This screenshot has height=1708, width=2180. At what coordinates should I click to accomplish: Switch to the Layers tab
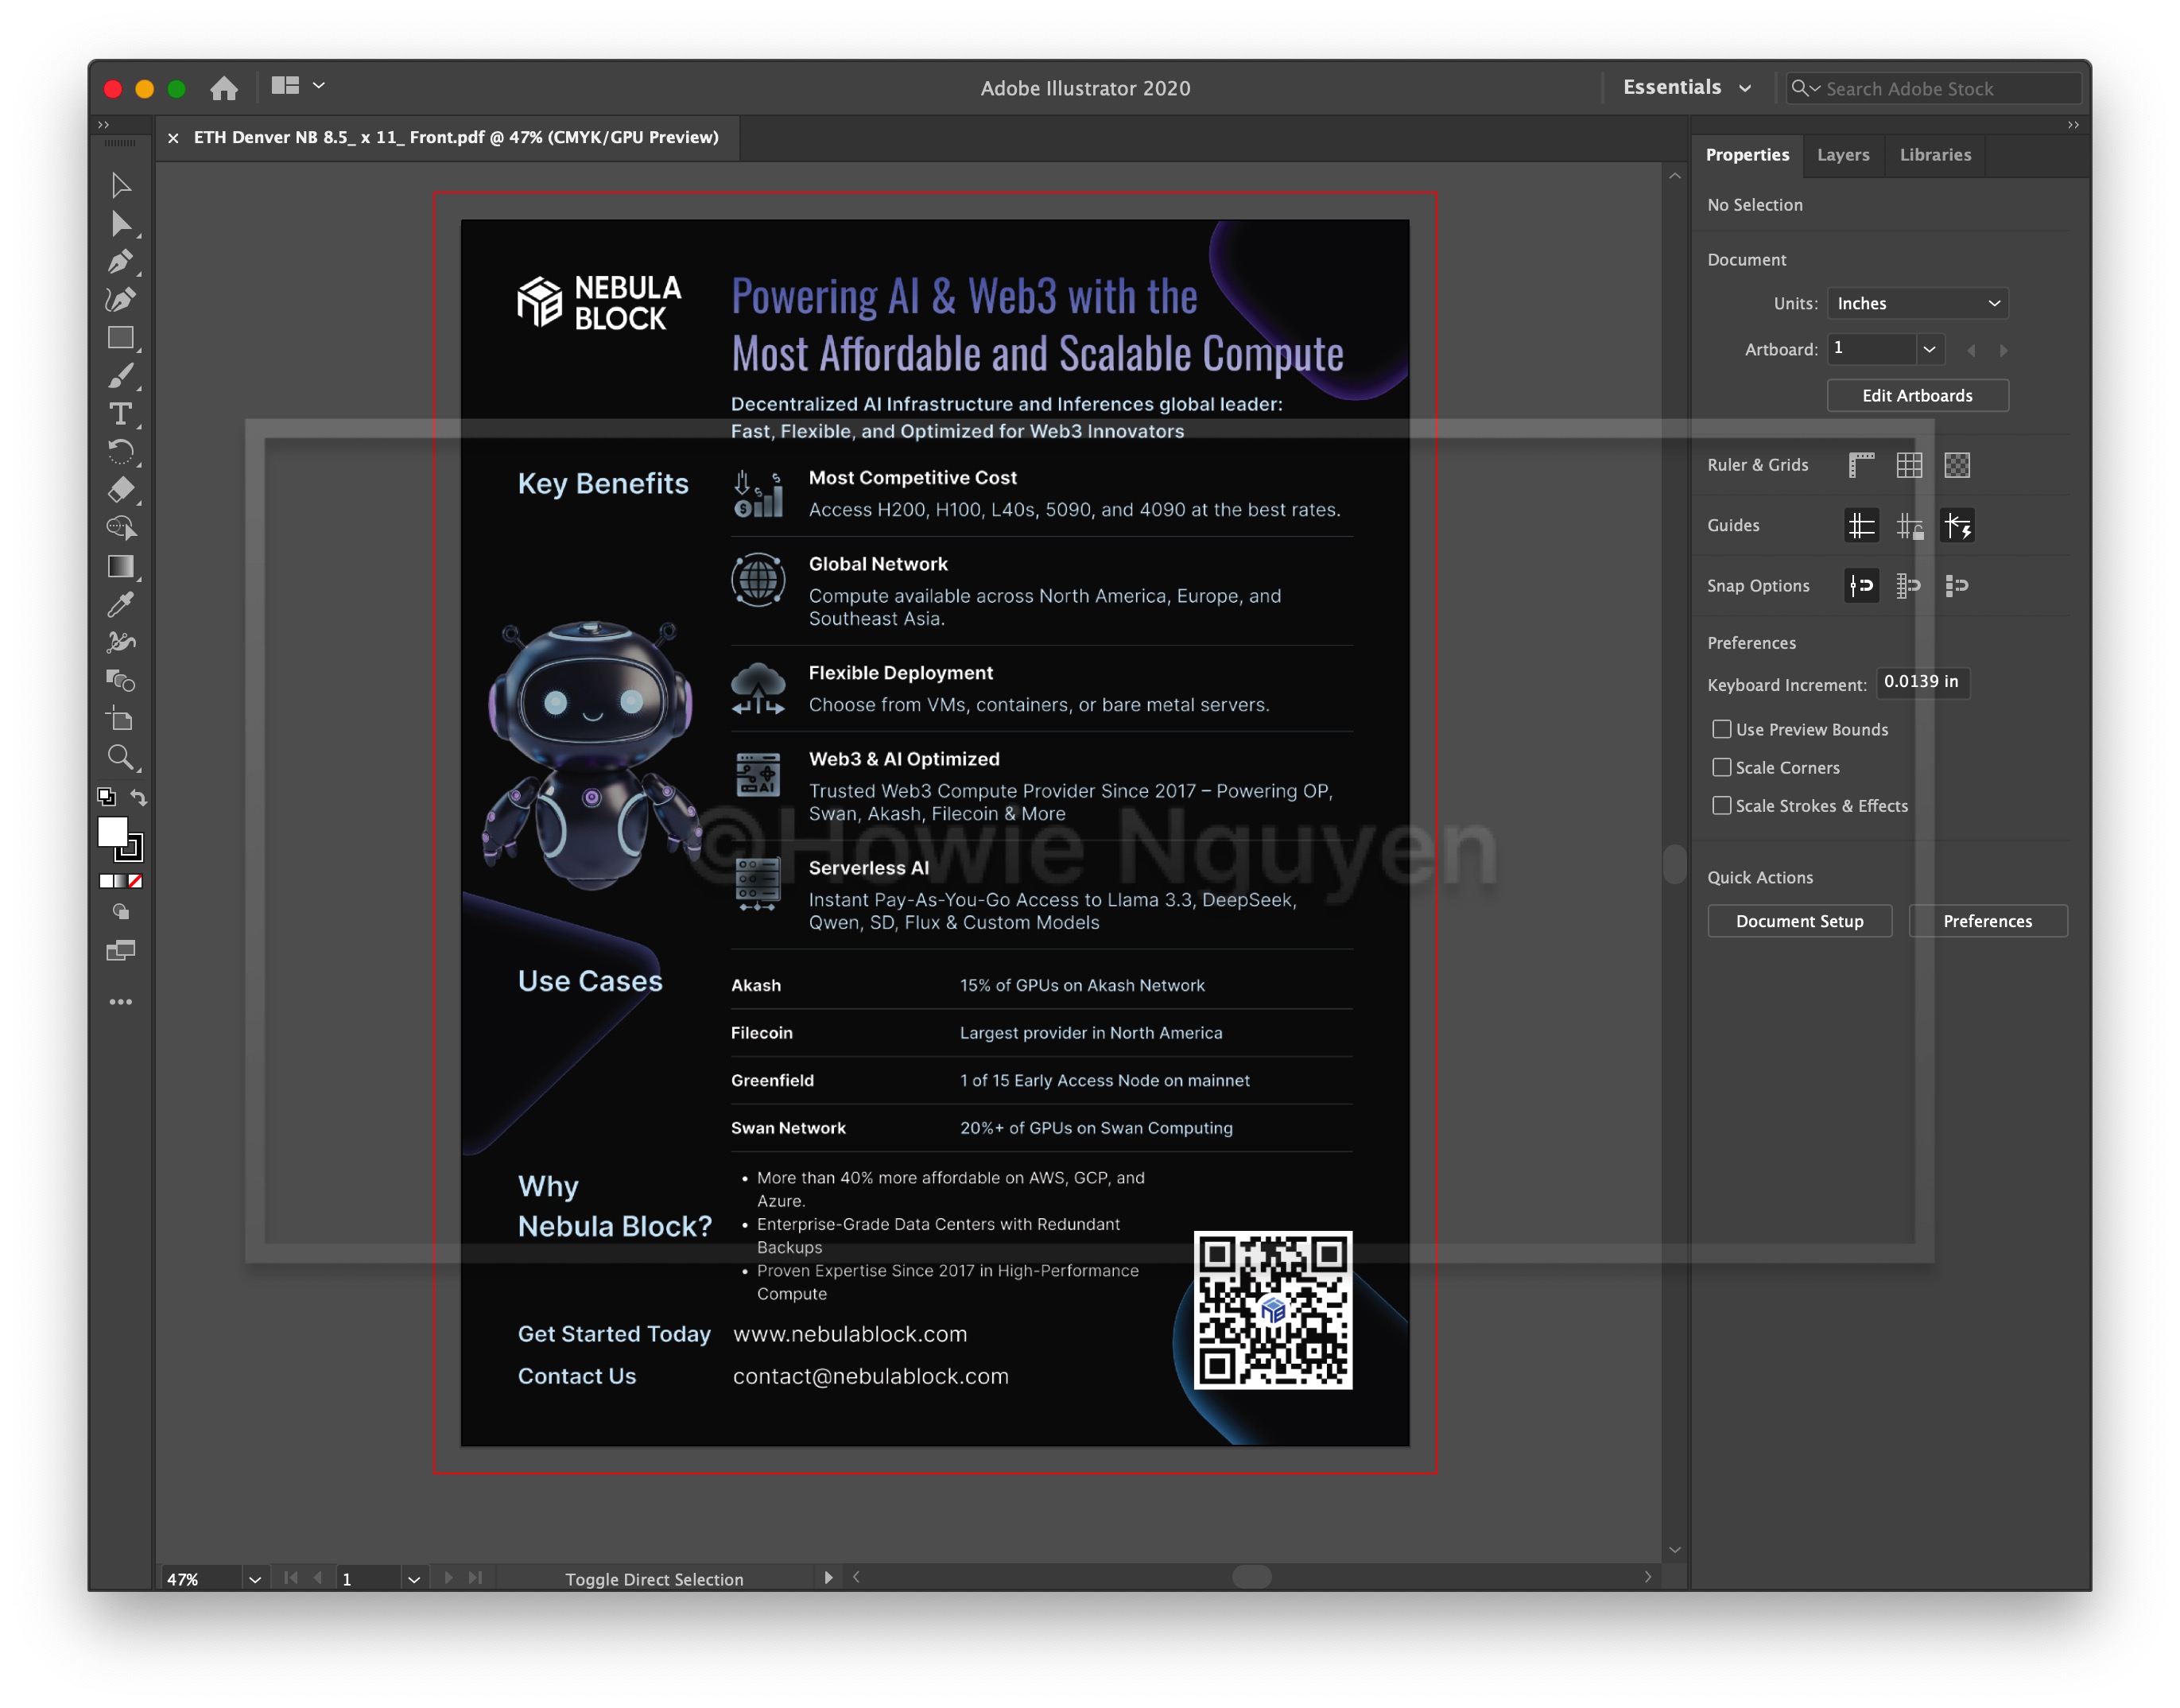pyautogui.click(x=1842, y=155)
